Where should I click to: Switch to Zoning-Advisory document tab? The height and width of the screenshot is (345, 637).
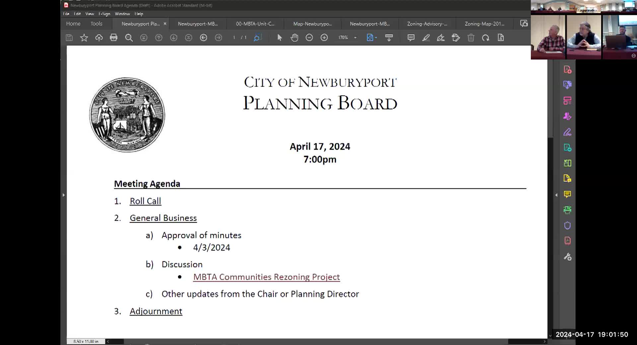[x=427, y=24]
